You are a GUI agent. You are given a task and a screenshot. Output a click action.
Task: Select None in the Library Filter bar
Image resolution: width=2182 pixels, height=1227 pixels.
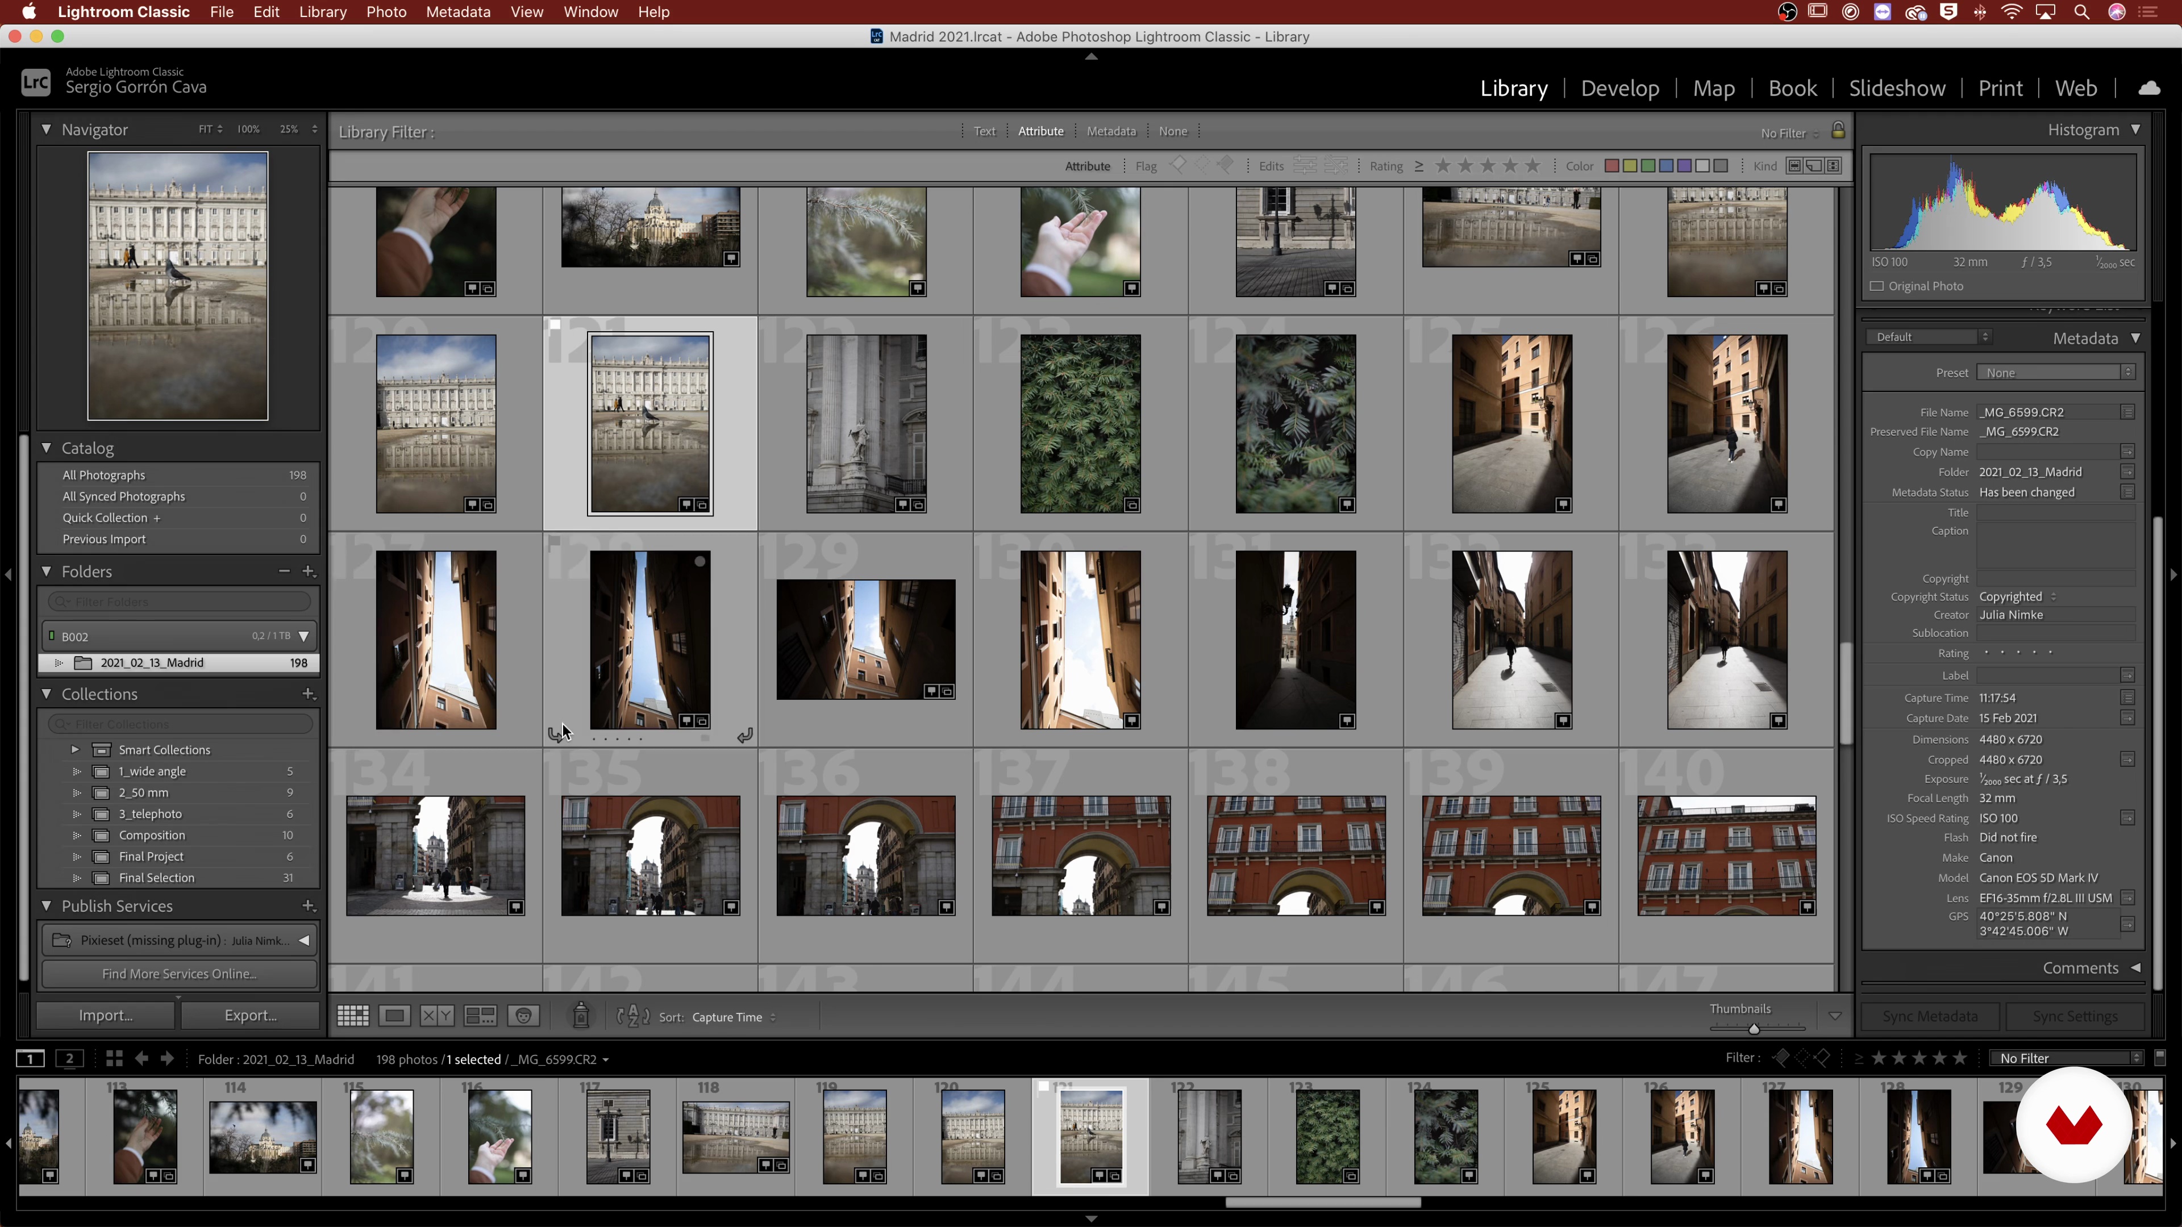[x=1173, y=131]
